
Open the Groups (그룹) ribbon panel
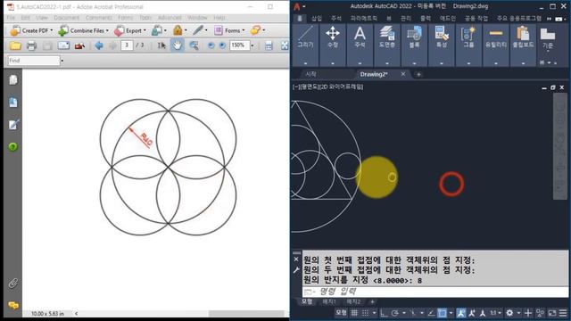[x=468, y=45]
